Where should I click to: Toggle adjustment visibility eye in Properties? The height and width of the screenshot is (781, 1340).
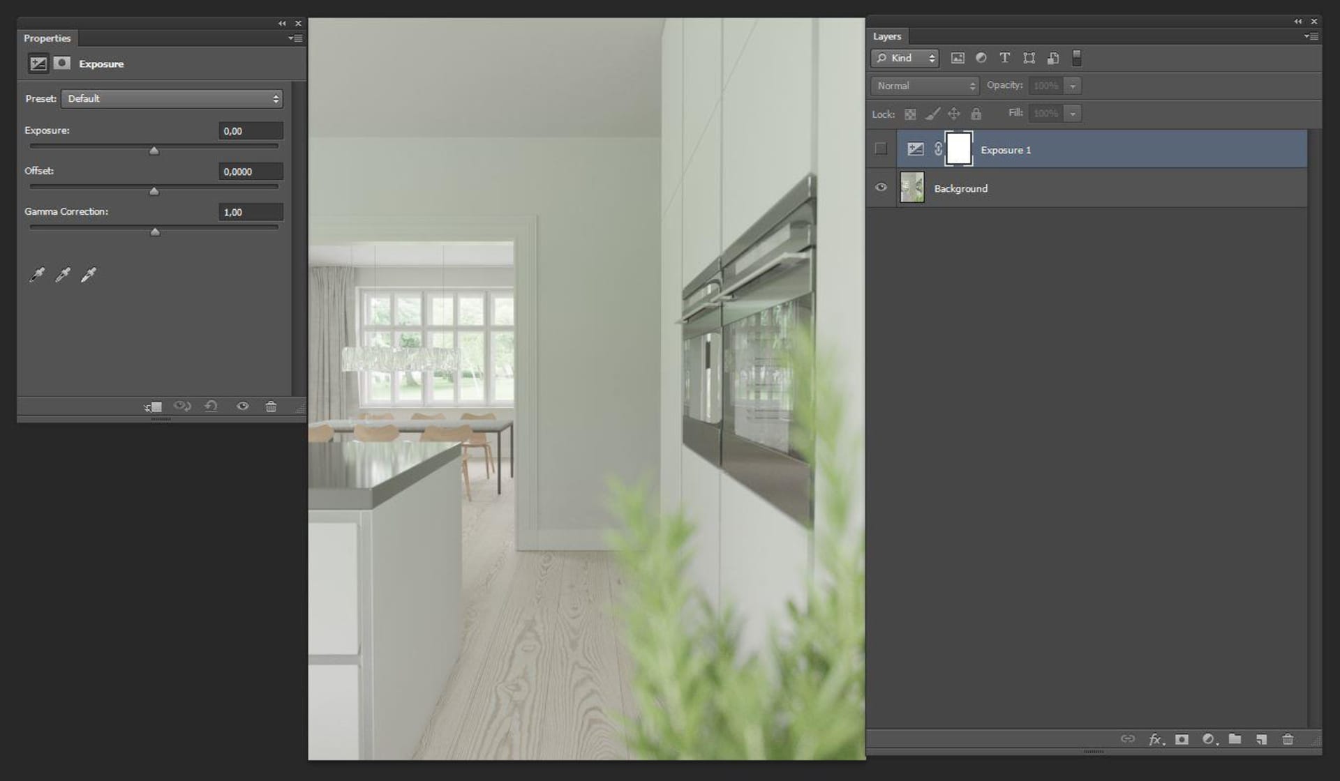242,406
